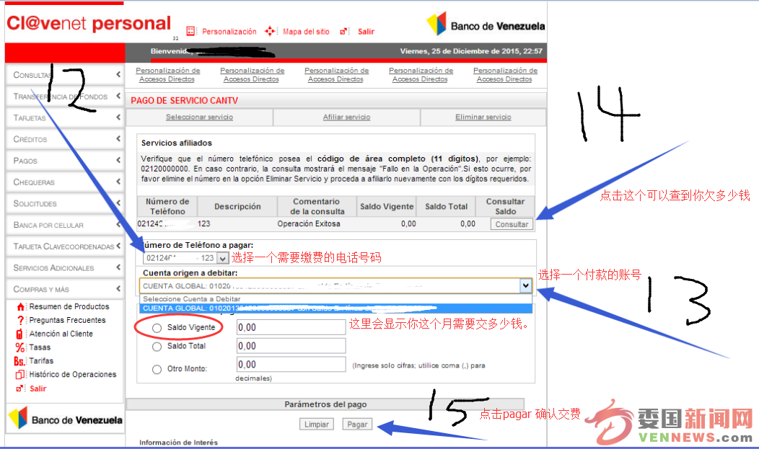Click the 'Operación Exitosa' table cell

pyautogui.click(x=309, y=223)
